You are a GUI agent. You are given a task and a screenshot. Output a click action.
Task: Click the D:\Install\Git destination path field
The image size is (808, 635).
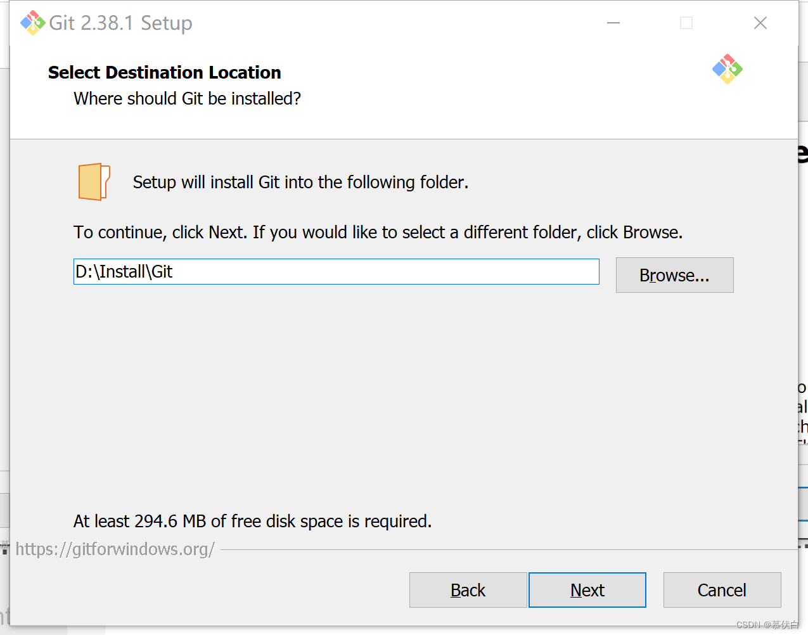click(x=336, y=272)
